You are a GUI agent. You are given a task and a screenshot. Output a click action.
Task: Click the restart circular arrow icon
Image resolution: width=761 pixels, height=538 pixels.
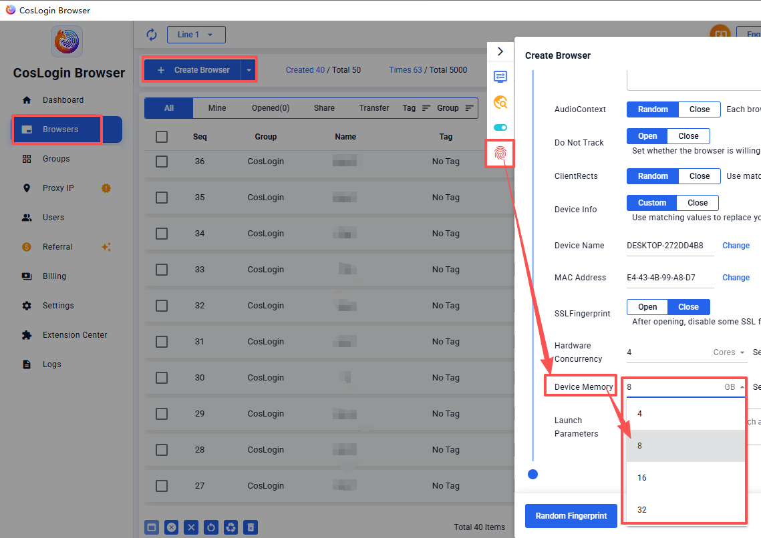point(211,527)
